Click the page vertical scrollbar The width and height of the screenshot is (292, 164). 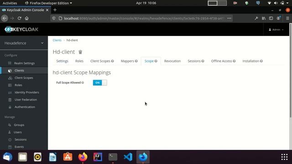point(290,71)
